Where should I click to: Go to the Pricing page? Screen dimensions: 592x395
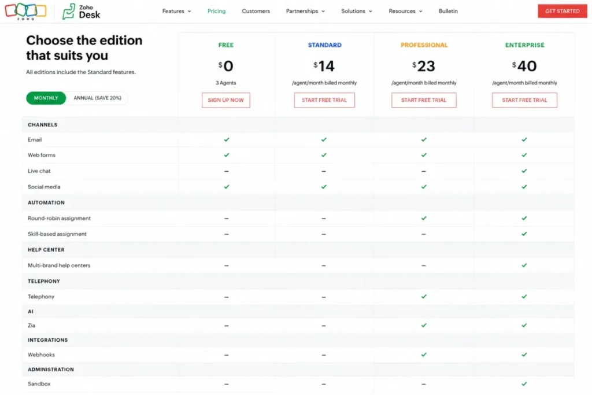click(216, 12)
